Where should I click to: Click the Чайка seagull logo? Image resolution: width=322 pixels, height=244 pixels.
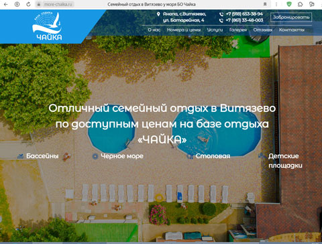coord(48,26)
